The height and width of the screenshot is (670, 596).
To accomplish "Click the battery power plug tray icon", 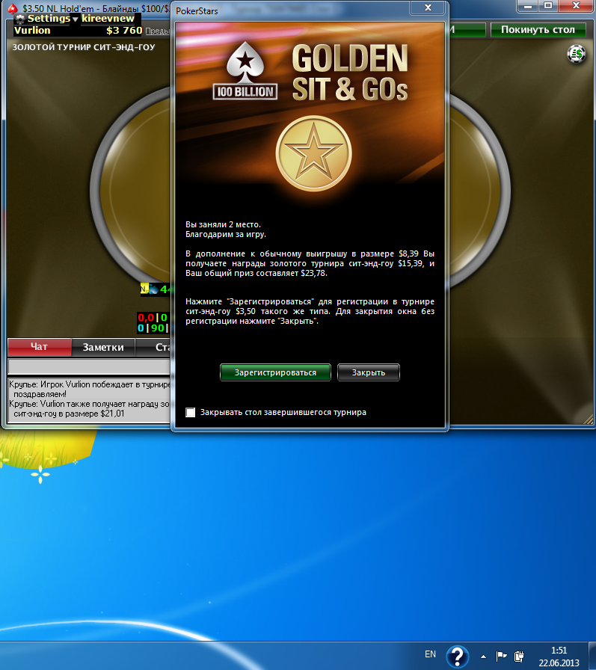I will tap(518, 656).
